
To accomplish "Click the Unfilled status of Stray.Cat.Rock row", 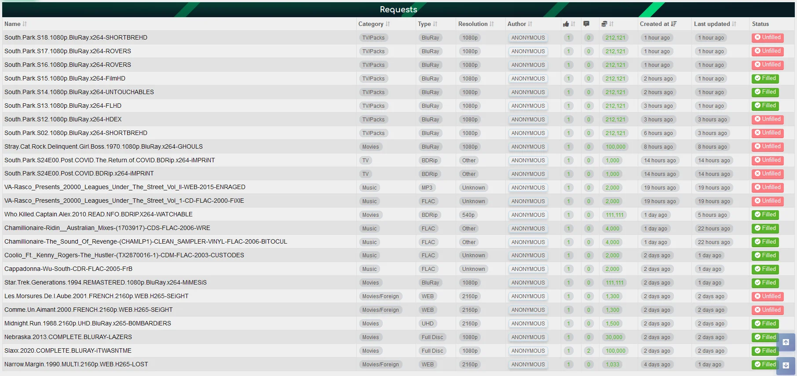I will click(768, 147).
